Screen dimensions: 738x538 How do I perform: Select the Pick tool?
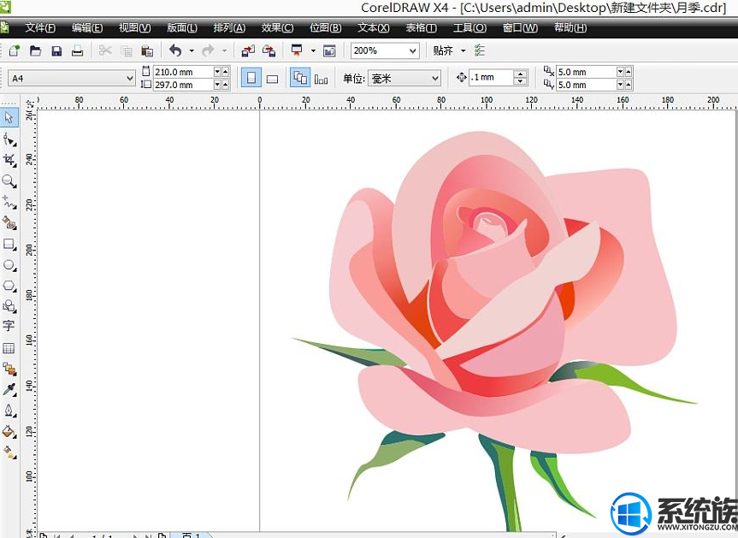(x=9, y=117)
